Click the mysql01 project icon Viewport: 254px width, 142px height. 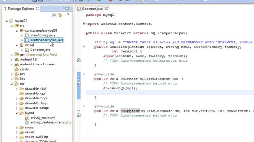click(12, 21)
